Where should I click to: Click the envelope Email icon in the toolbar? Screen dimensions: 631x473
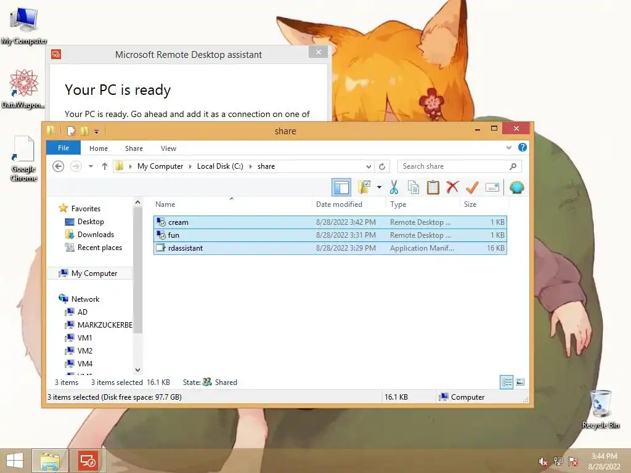coord(492,187)
